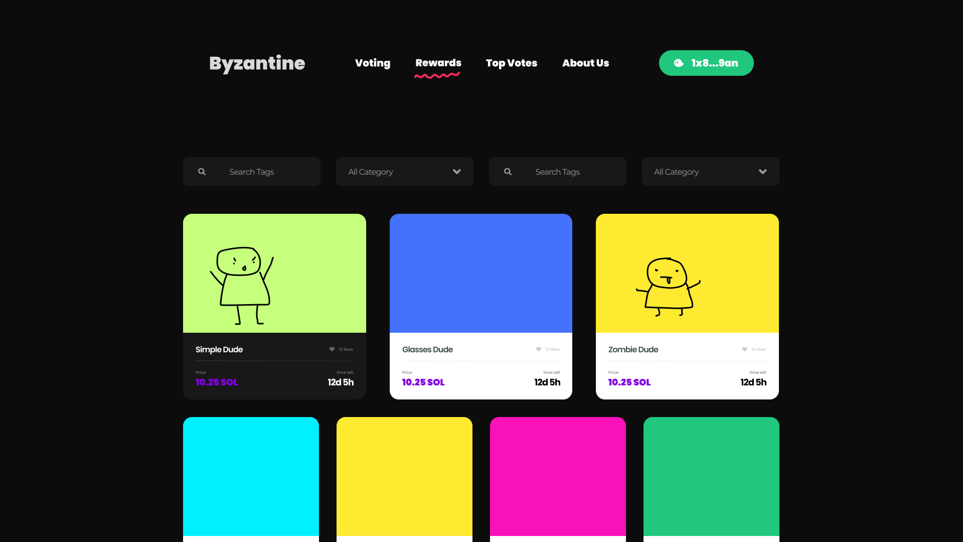963x542 pixels.
Task: Click the second search magnifier icon
Action: [x=508, y=172]
